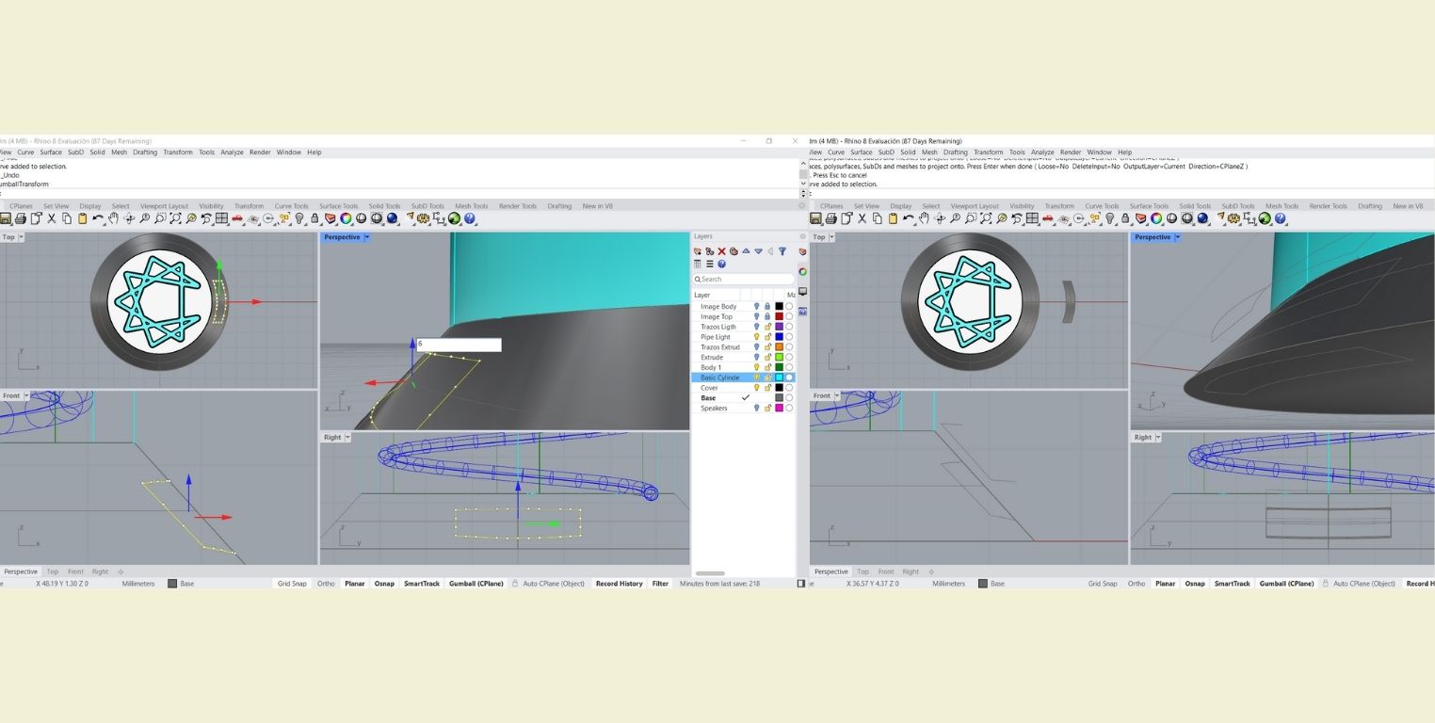The height and width of the screenshot is (723, 1435).
Task: Click Millimeters units in left status bar
Action: tap(138, 584)
